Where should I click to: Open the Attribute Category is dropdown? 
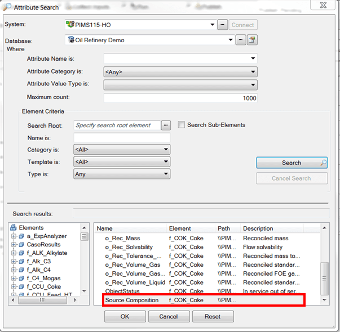253,71
